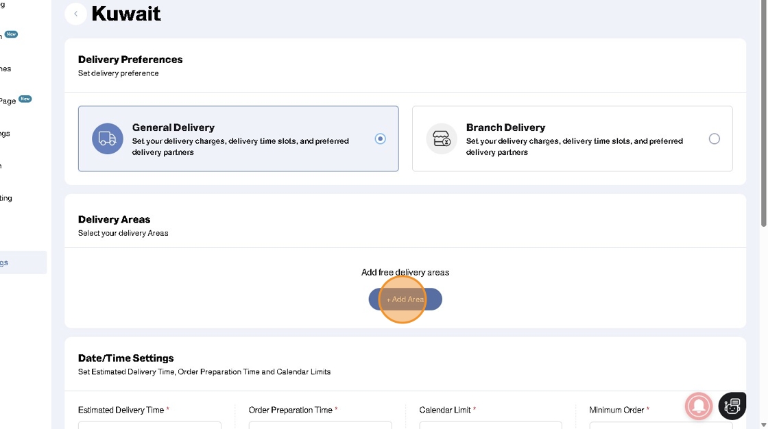Click the Delivery Areas heading
Screen dimensions: 768x429
114,219
